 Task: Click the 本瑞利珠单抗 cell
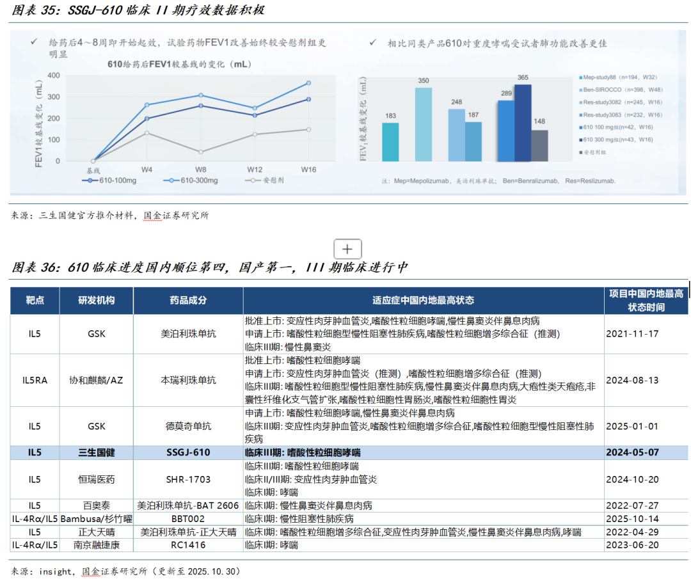[x=188, y=380]
